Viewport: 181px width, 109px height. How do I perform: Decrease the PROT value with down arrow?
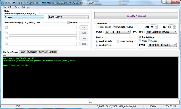[x=175, y=28]
